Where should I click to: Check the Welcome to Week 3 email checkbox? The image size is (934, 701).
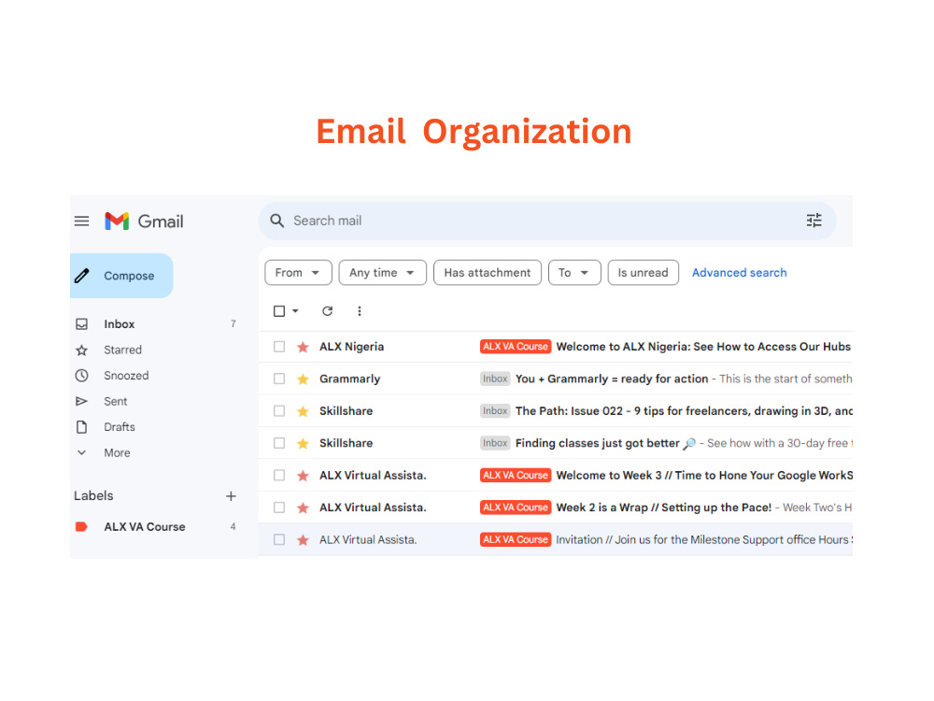click(278, 475)
